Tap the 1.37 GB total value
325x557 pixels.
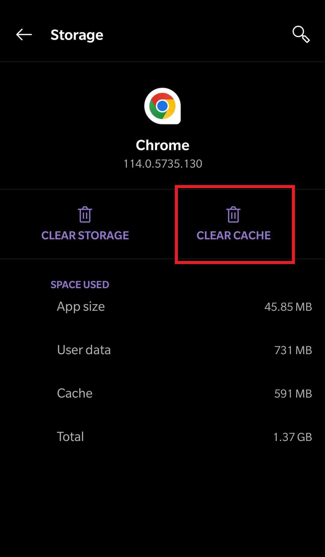click(x=293, y=436)
